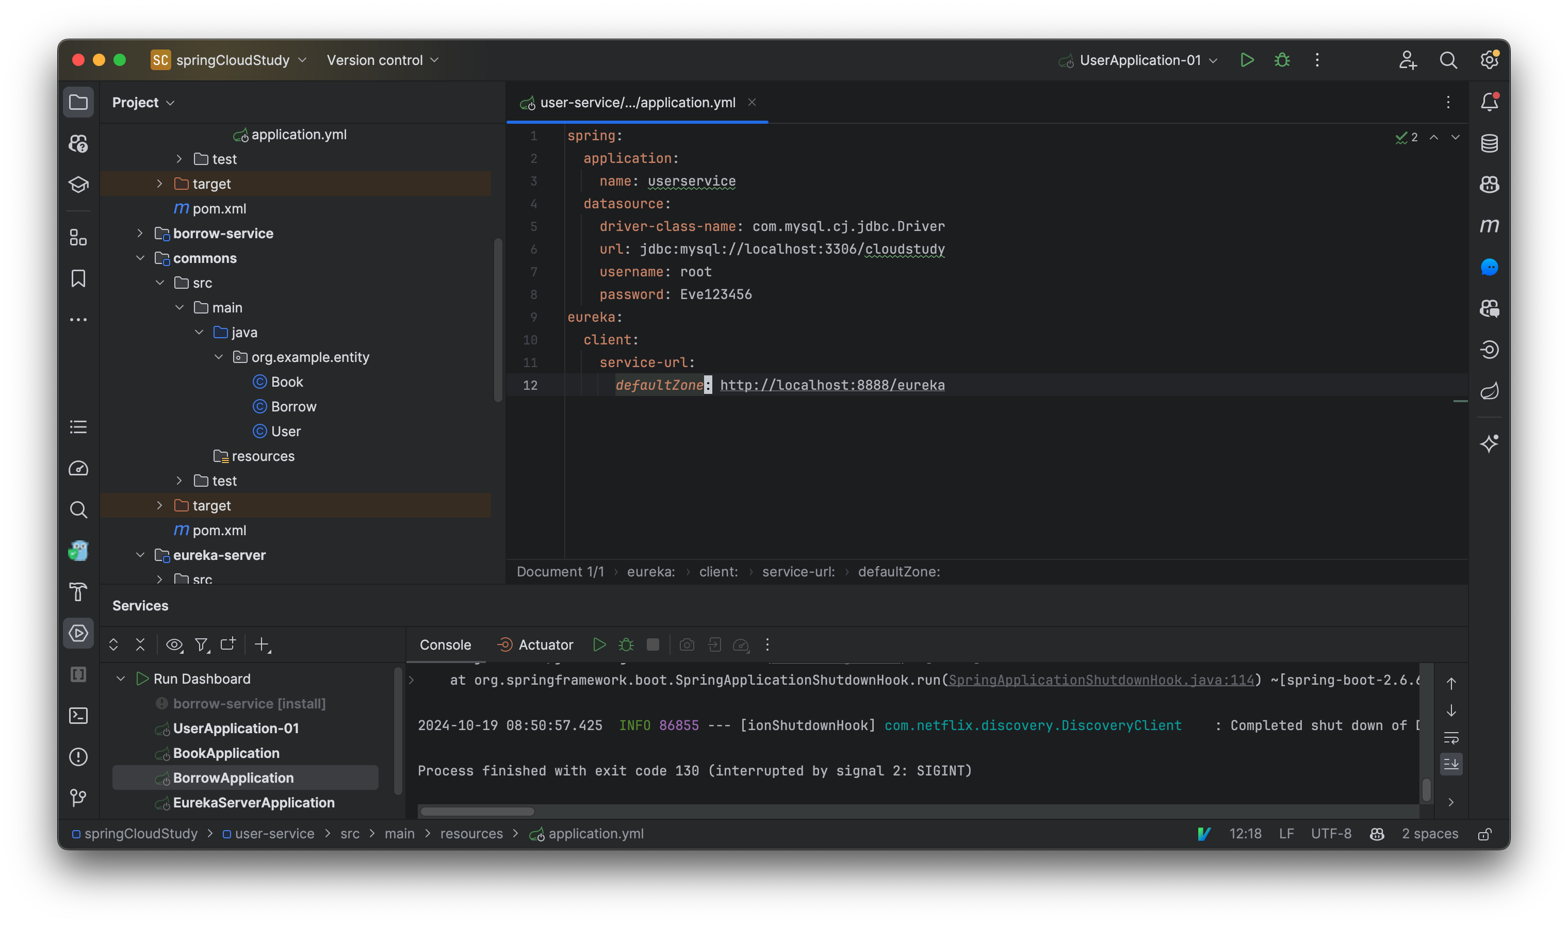Open the Maven tool window
This screenshot has width=1568, height=926.
(1490, 225)
